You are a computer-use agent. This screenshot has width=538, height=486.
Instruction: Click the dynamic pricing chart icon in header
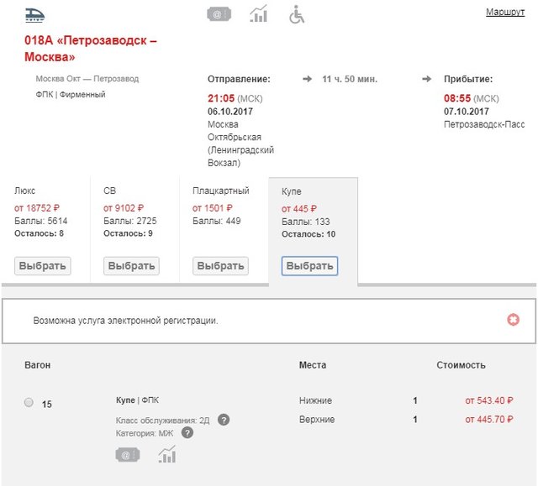(259, 14)
